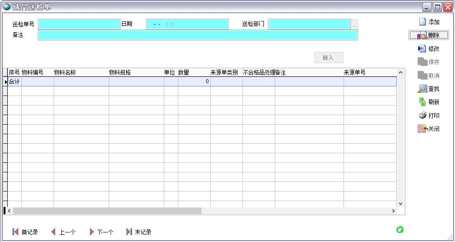Refresh records with 刷新 icon
The height and width of the screenshot is (242, 455).
click(x=422, y=102)
